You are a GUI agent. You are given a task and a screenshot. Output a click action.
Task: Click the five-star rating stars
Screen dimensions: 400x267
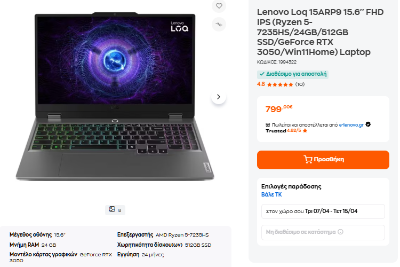coord(280,84)
